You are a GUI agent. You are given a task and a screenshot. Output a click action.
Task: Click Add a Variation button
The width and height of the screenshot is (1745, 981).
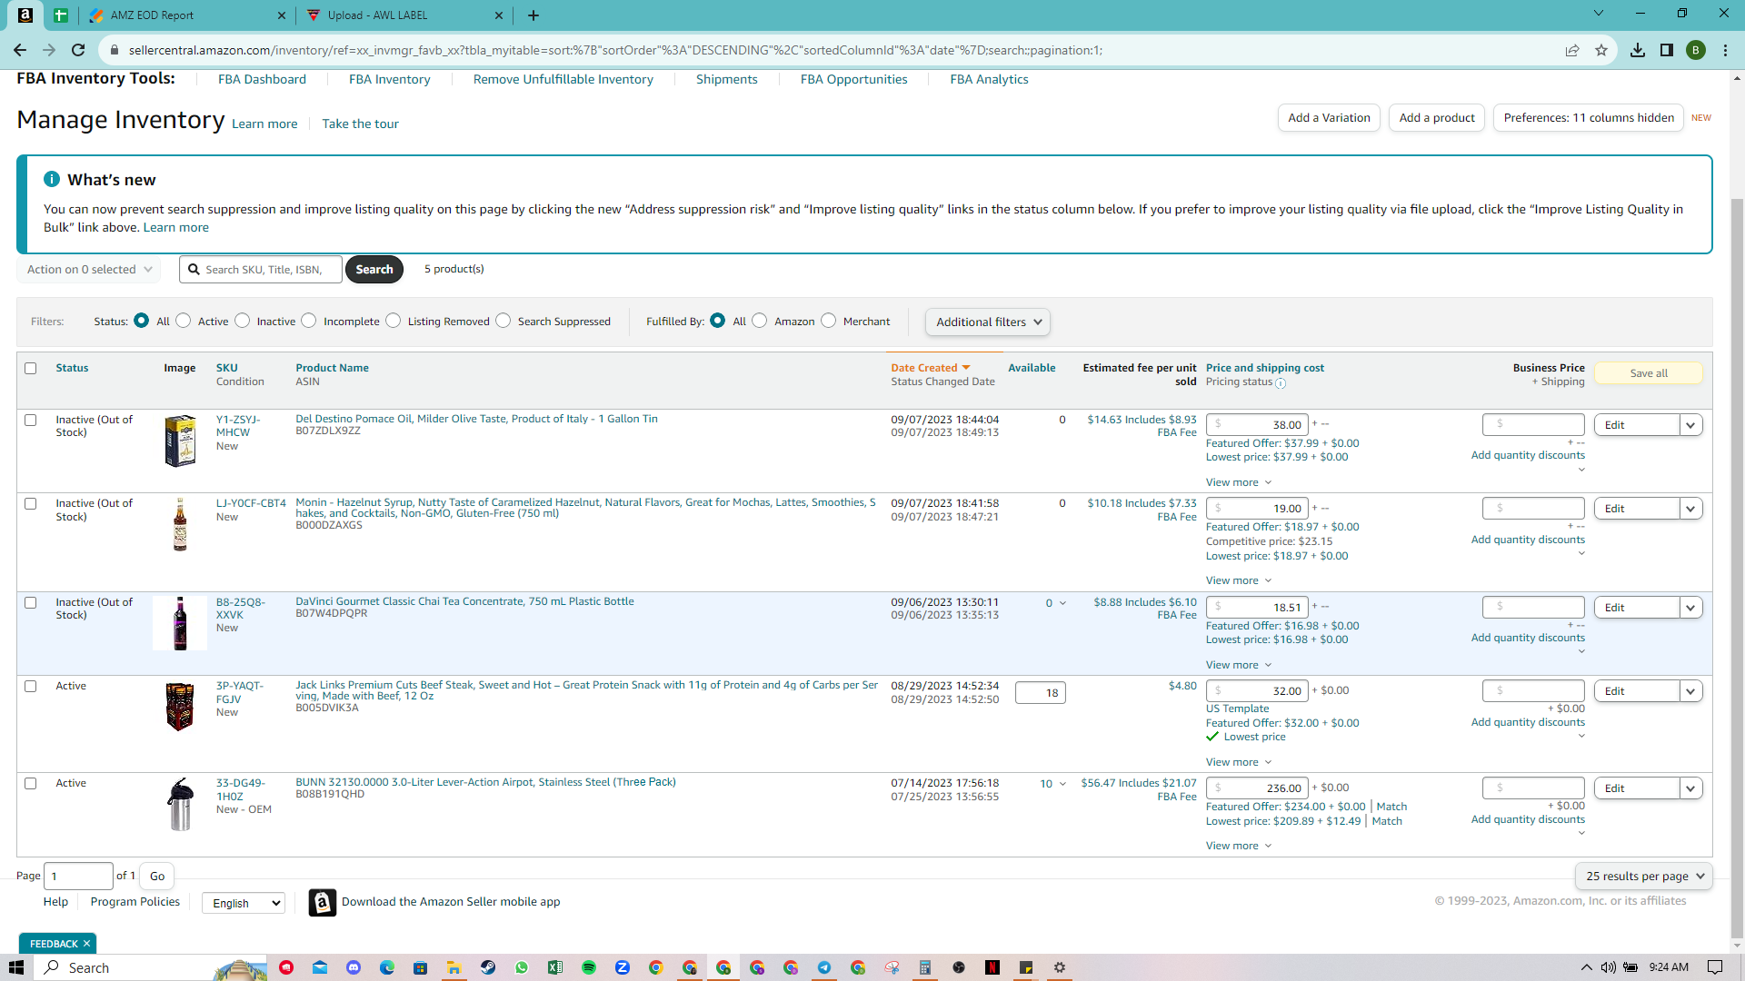coord(1329,118)
